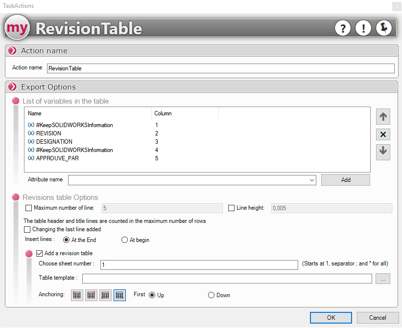The image size is (402, 328).
Task: Move selected variable up with arrow icon
Action: point(383,117)
